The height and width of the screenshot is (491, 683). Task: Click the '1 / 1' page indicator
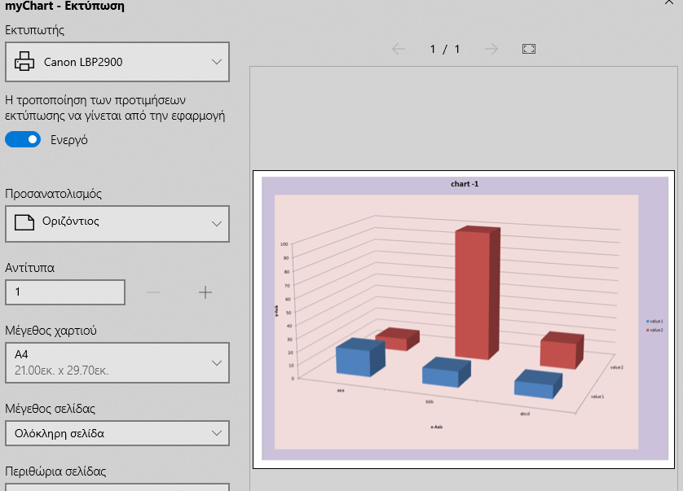[445, 49]
